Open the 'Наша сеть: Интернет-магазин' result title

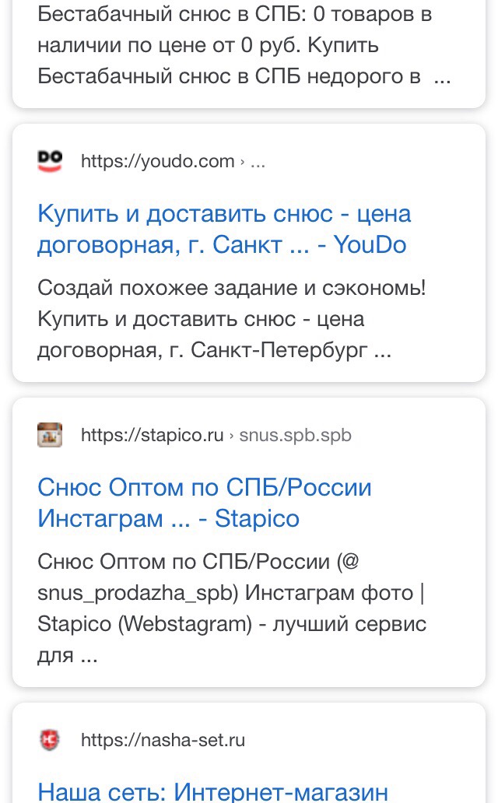(x=212, y=792)
